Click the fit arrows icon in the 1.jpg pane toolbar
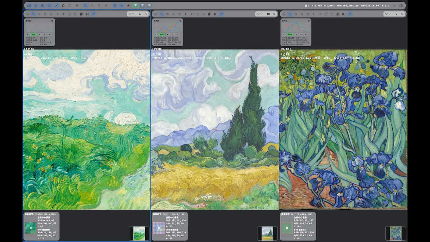 tap(33, 14)
